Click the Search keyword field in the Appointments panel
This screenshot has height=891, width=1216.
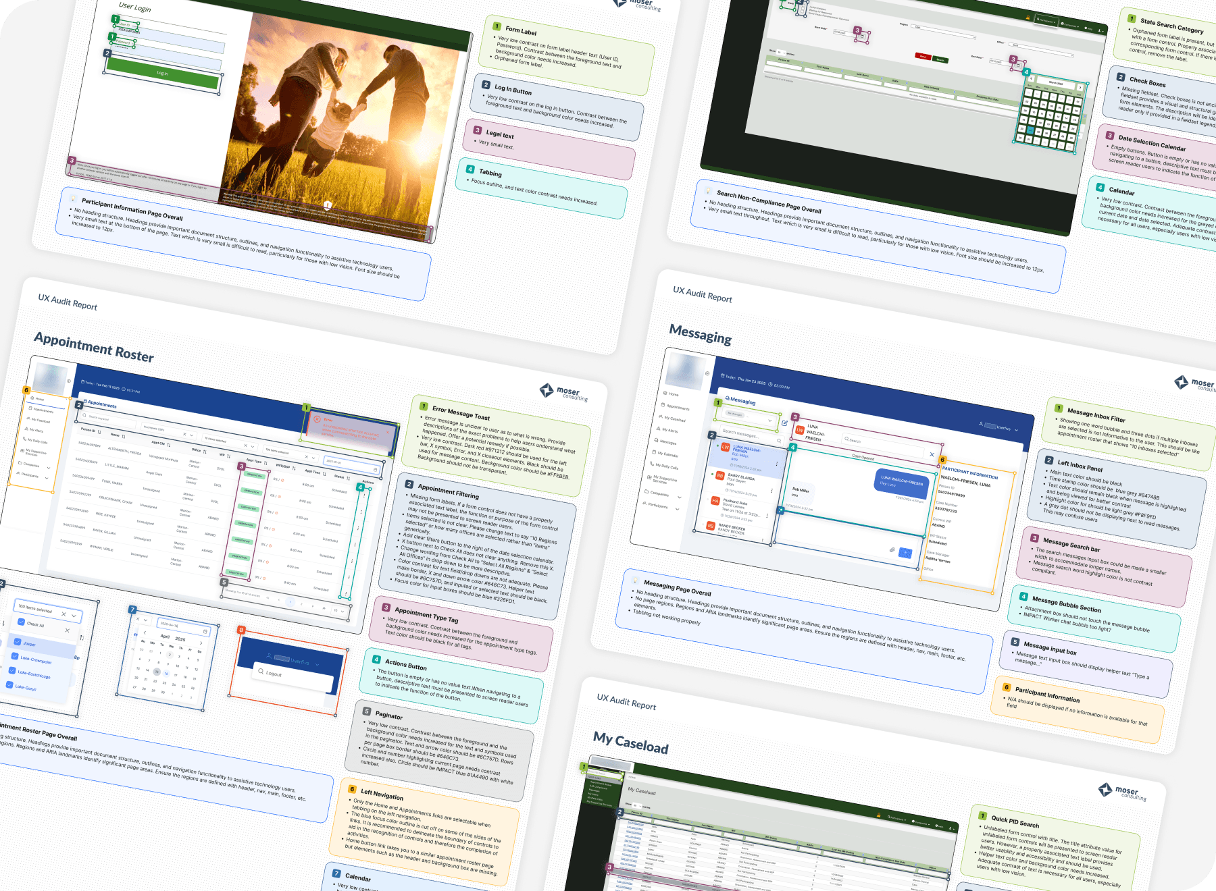point(108,418)
